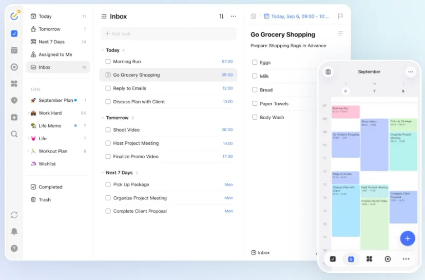Check off Finalize Promo Video task

[108, 157]
